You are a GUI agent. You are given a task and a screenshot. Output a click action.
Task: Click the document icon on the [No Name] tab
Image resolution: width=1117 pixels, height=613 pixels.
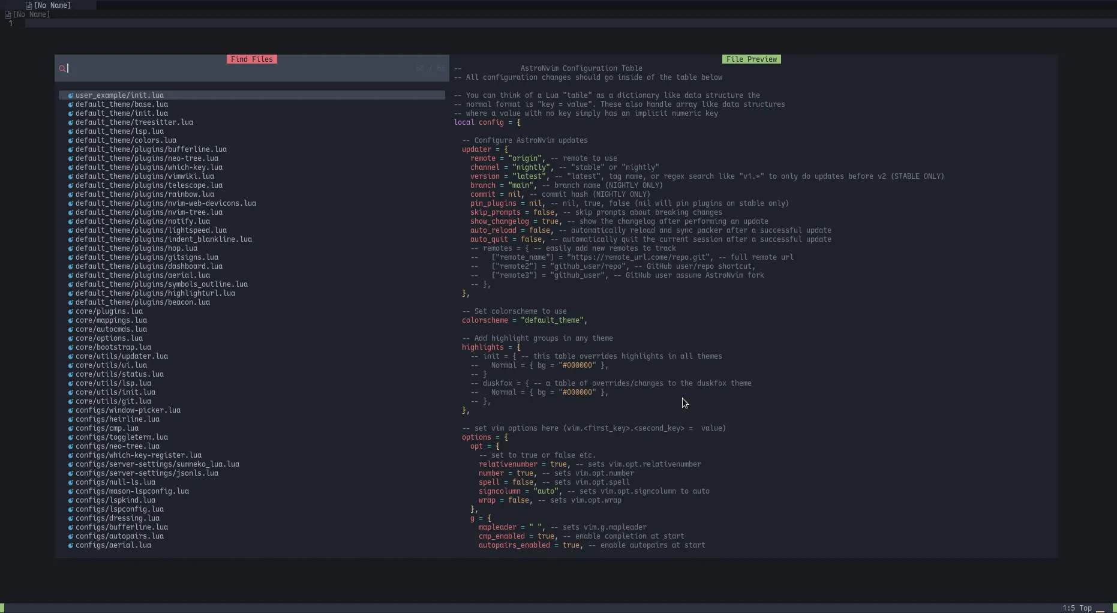tap(29, 5)
